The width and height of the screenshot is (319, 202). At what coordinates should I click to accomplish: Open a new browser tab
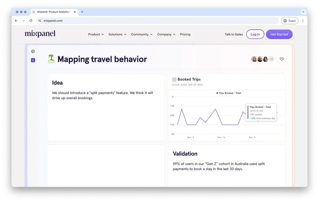(82, 12)
